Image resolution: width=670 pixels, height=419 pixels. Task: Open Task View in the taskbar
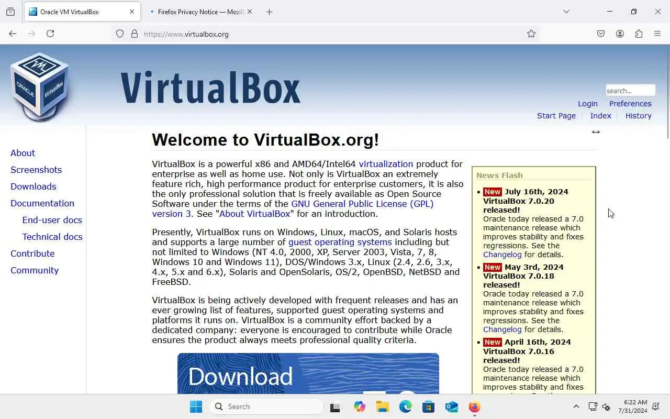point(335,406)
